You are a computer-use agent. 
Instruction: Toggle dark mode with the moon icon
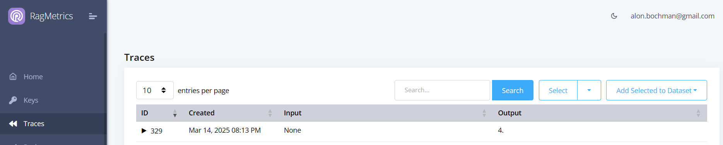coord(614,16)
